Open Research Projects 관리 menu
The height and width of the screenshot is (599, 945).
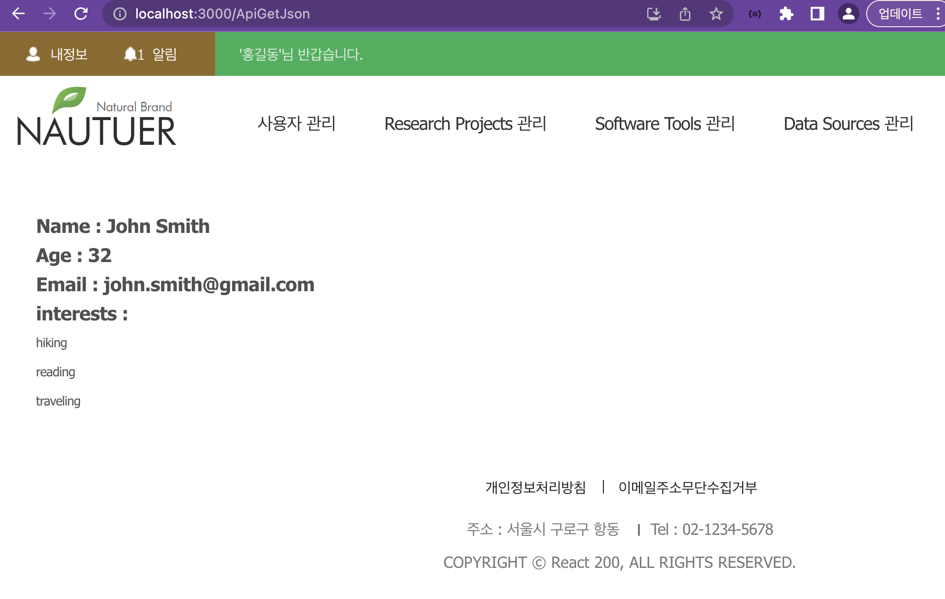coord(465,123)
